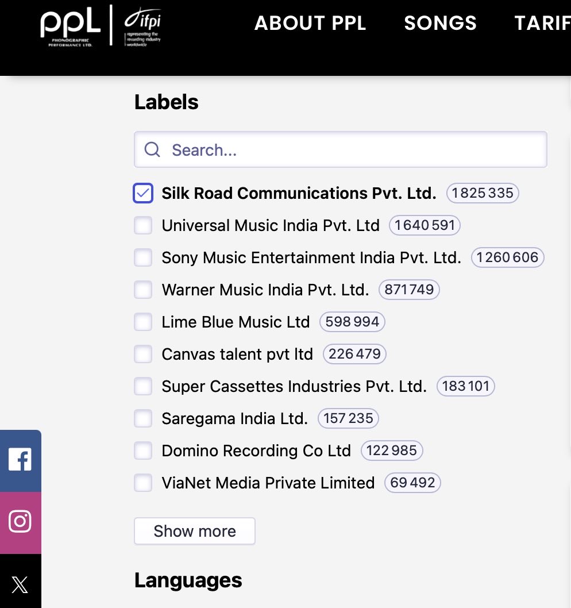
Task: Check the Universal Music India Pvt. Ltd checkbox
Action: coord(143,225)
